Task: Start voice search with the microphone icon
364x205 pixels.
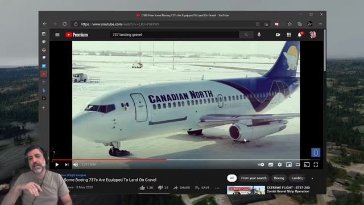Action: 259,35
